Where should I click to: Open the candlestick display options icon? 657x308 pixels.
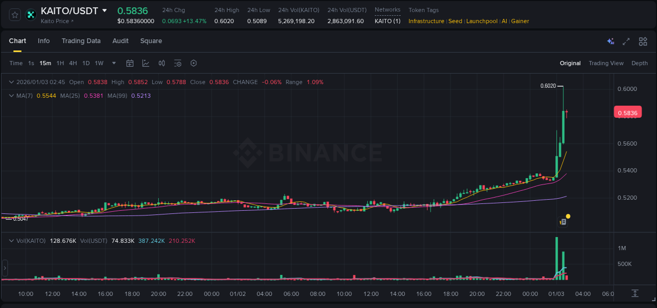(161, 63)
